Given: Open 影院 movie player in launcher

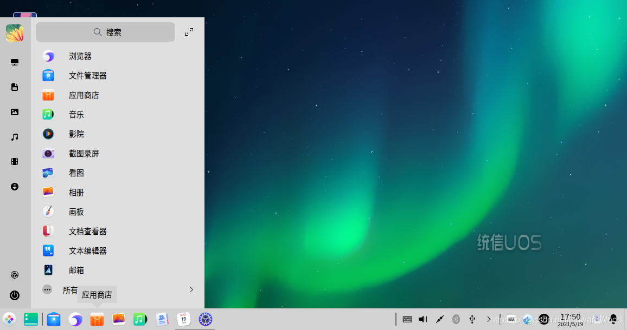Looking at the screenshot, I should click(x=118, y=134).
